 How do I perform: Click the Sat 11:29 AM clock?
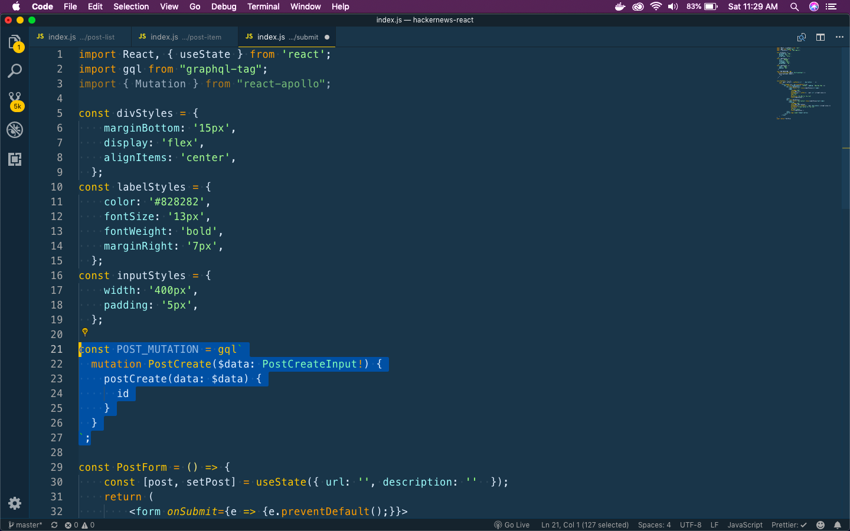click(x=753, y=6)
